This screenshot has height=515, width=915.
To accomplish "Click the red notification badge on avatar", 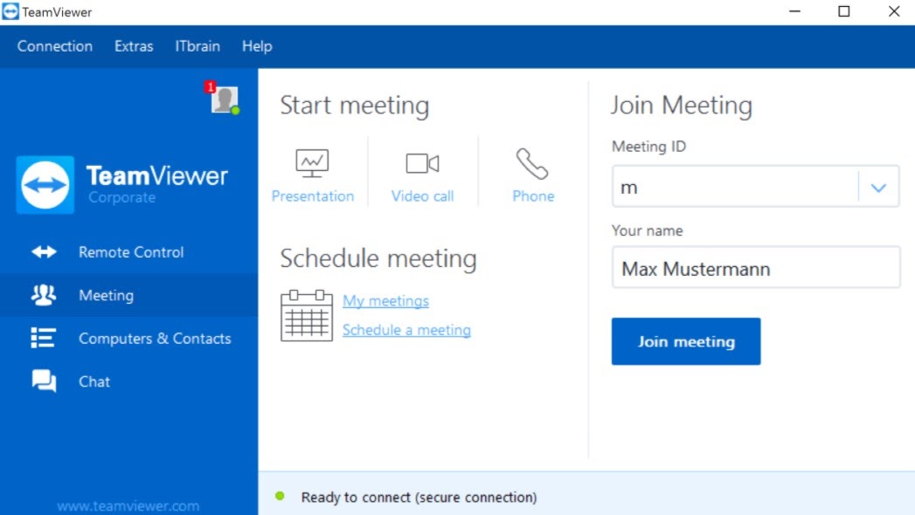I will [210, 86].
